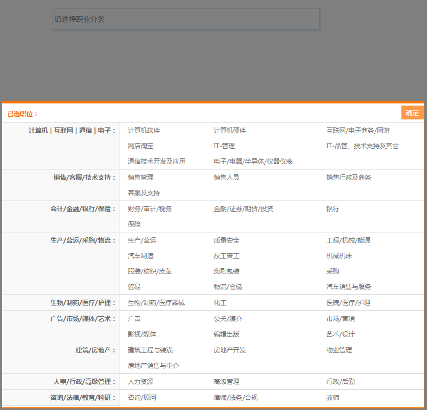This screenshot has width=427, height=410.
Task: Select 计算机硬件 job category
Action: 230,131
